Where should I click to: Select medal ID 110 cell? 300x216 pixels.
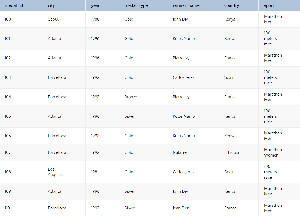(7, 208)
